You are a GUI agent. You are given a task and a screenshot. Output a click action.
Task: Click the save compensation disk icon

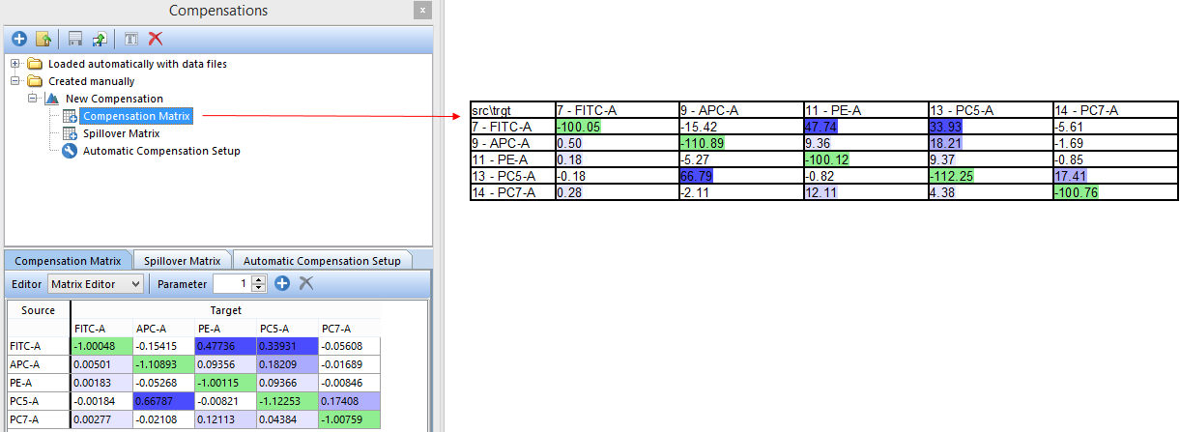(x=75, y=39)
